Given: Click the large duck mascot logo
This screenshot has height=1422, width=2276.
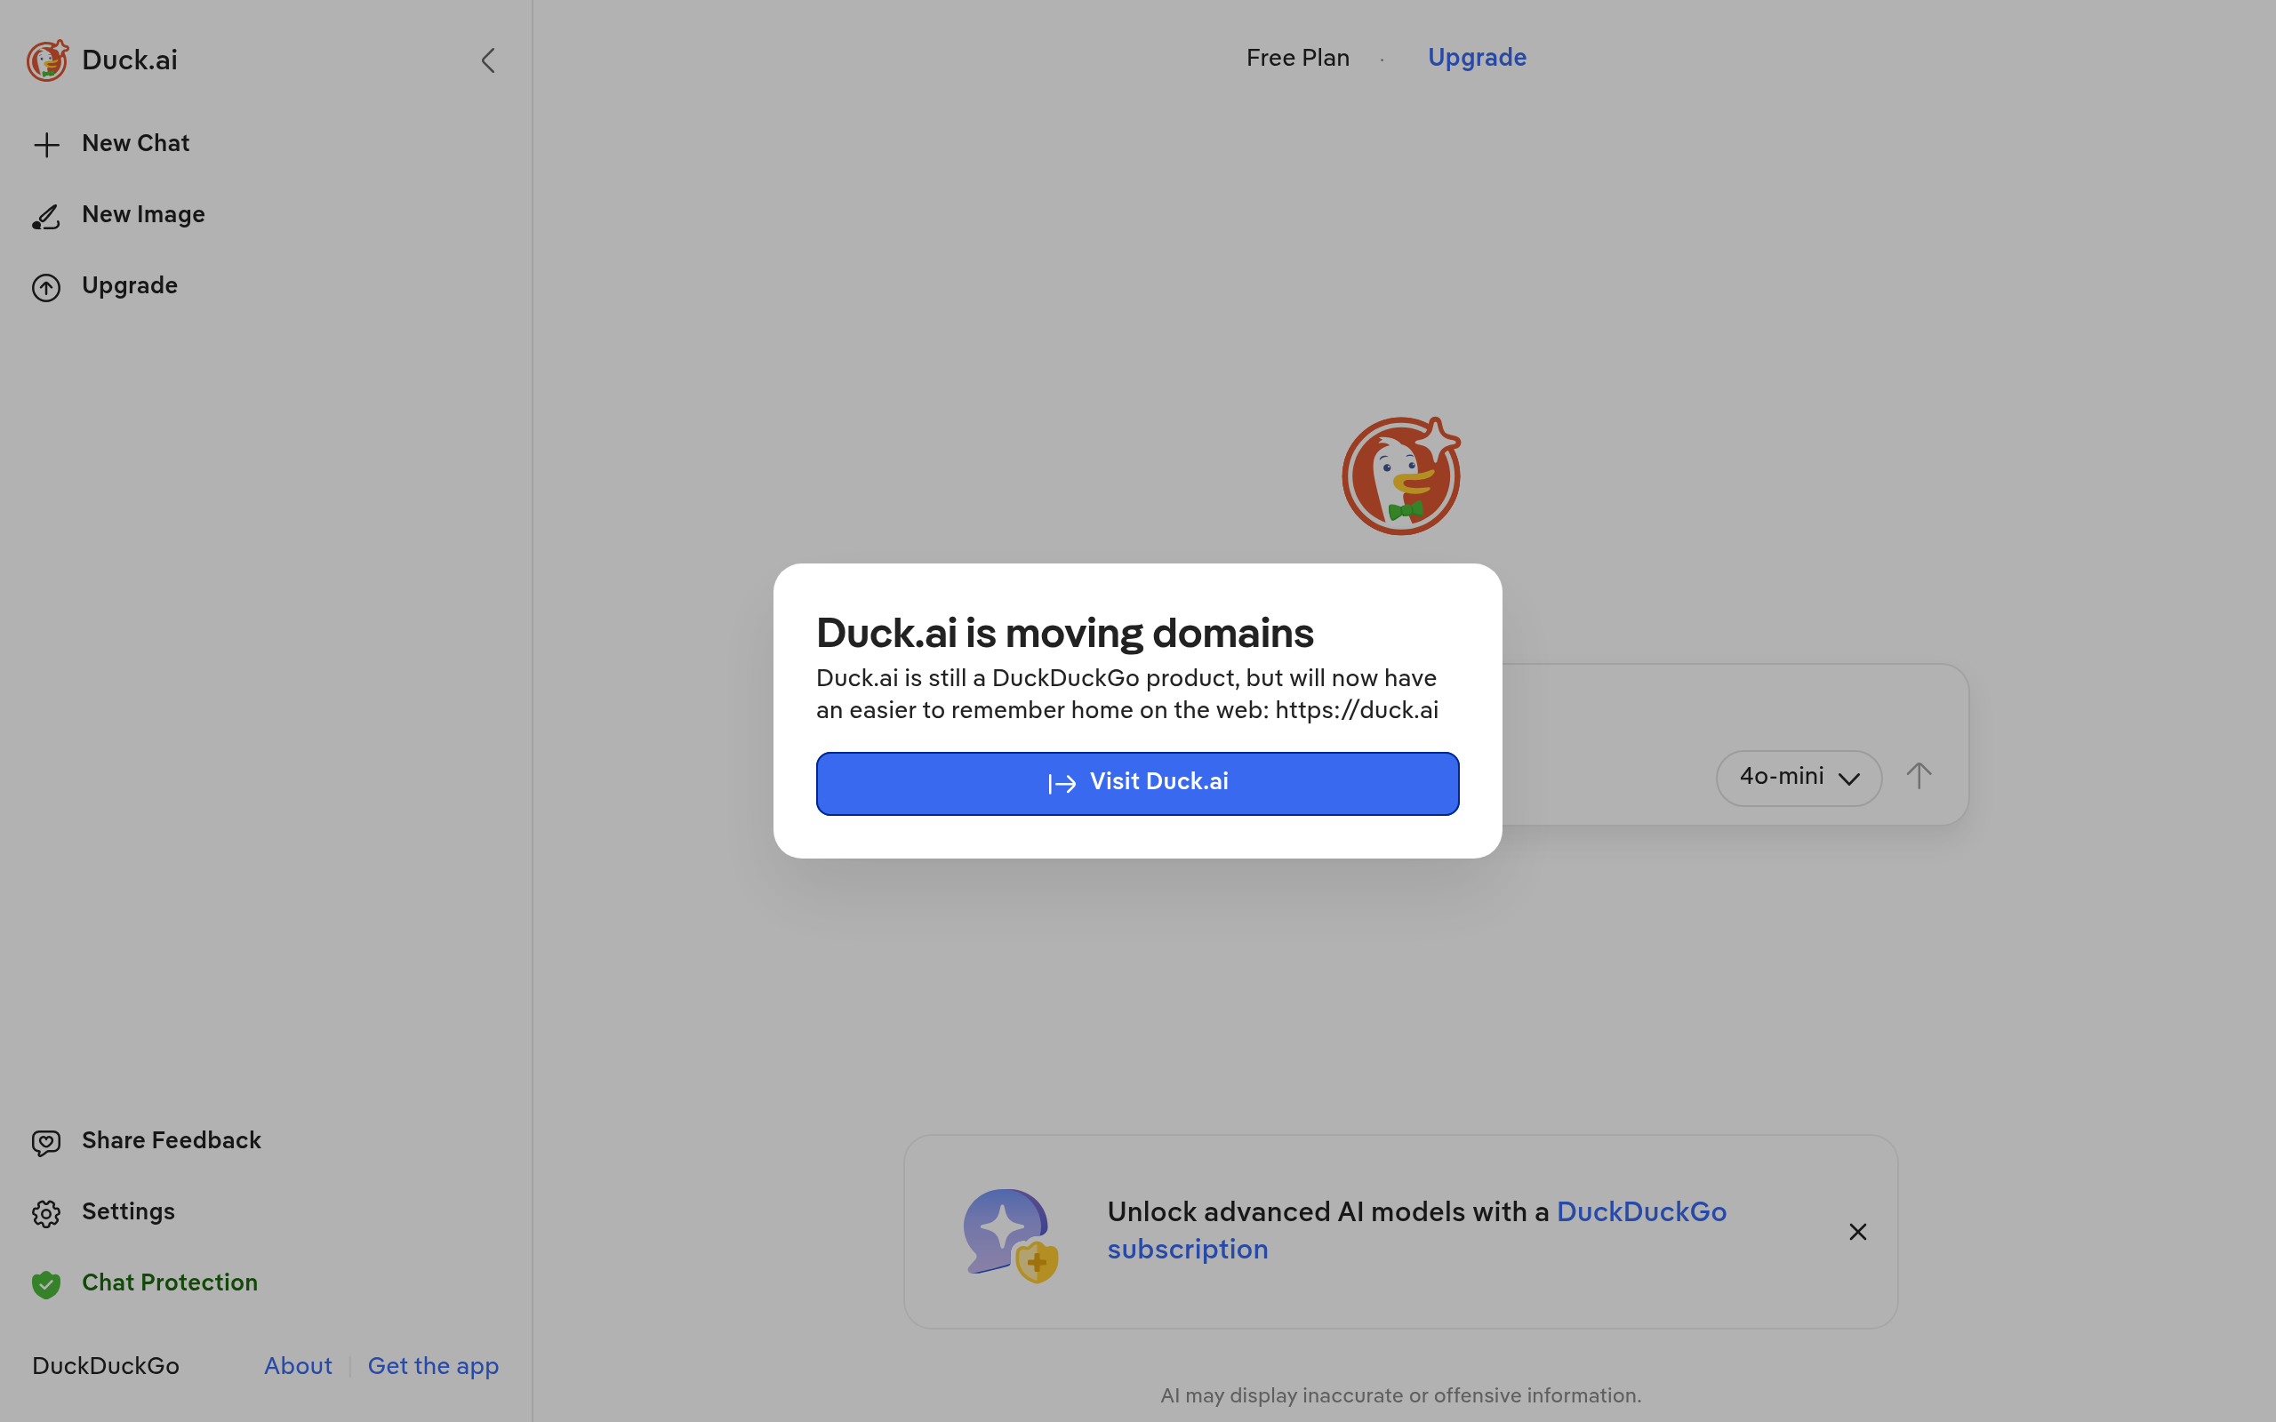Looking at the screenshot, I should 1400,477.
